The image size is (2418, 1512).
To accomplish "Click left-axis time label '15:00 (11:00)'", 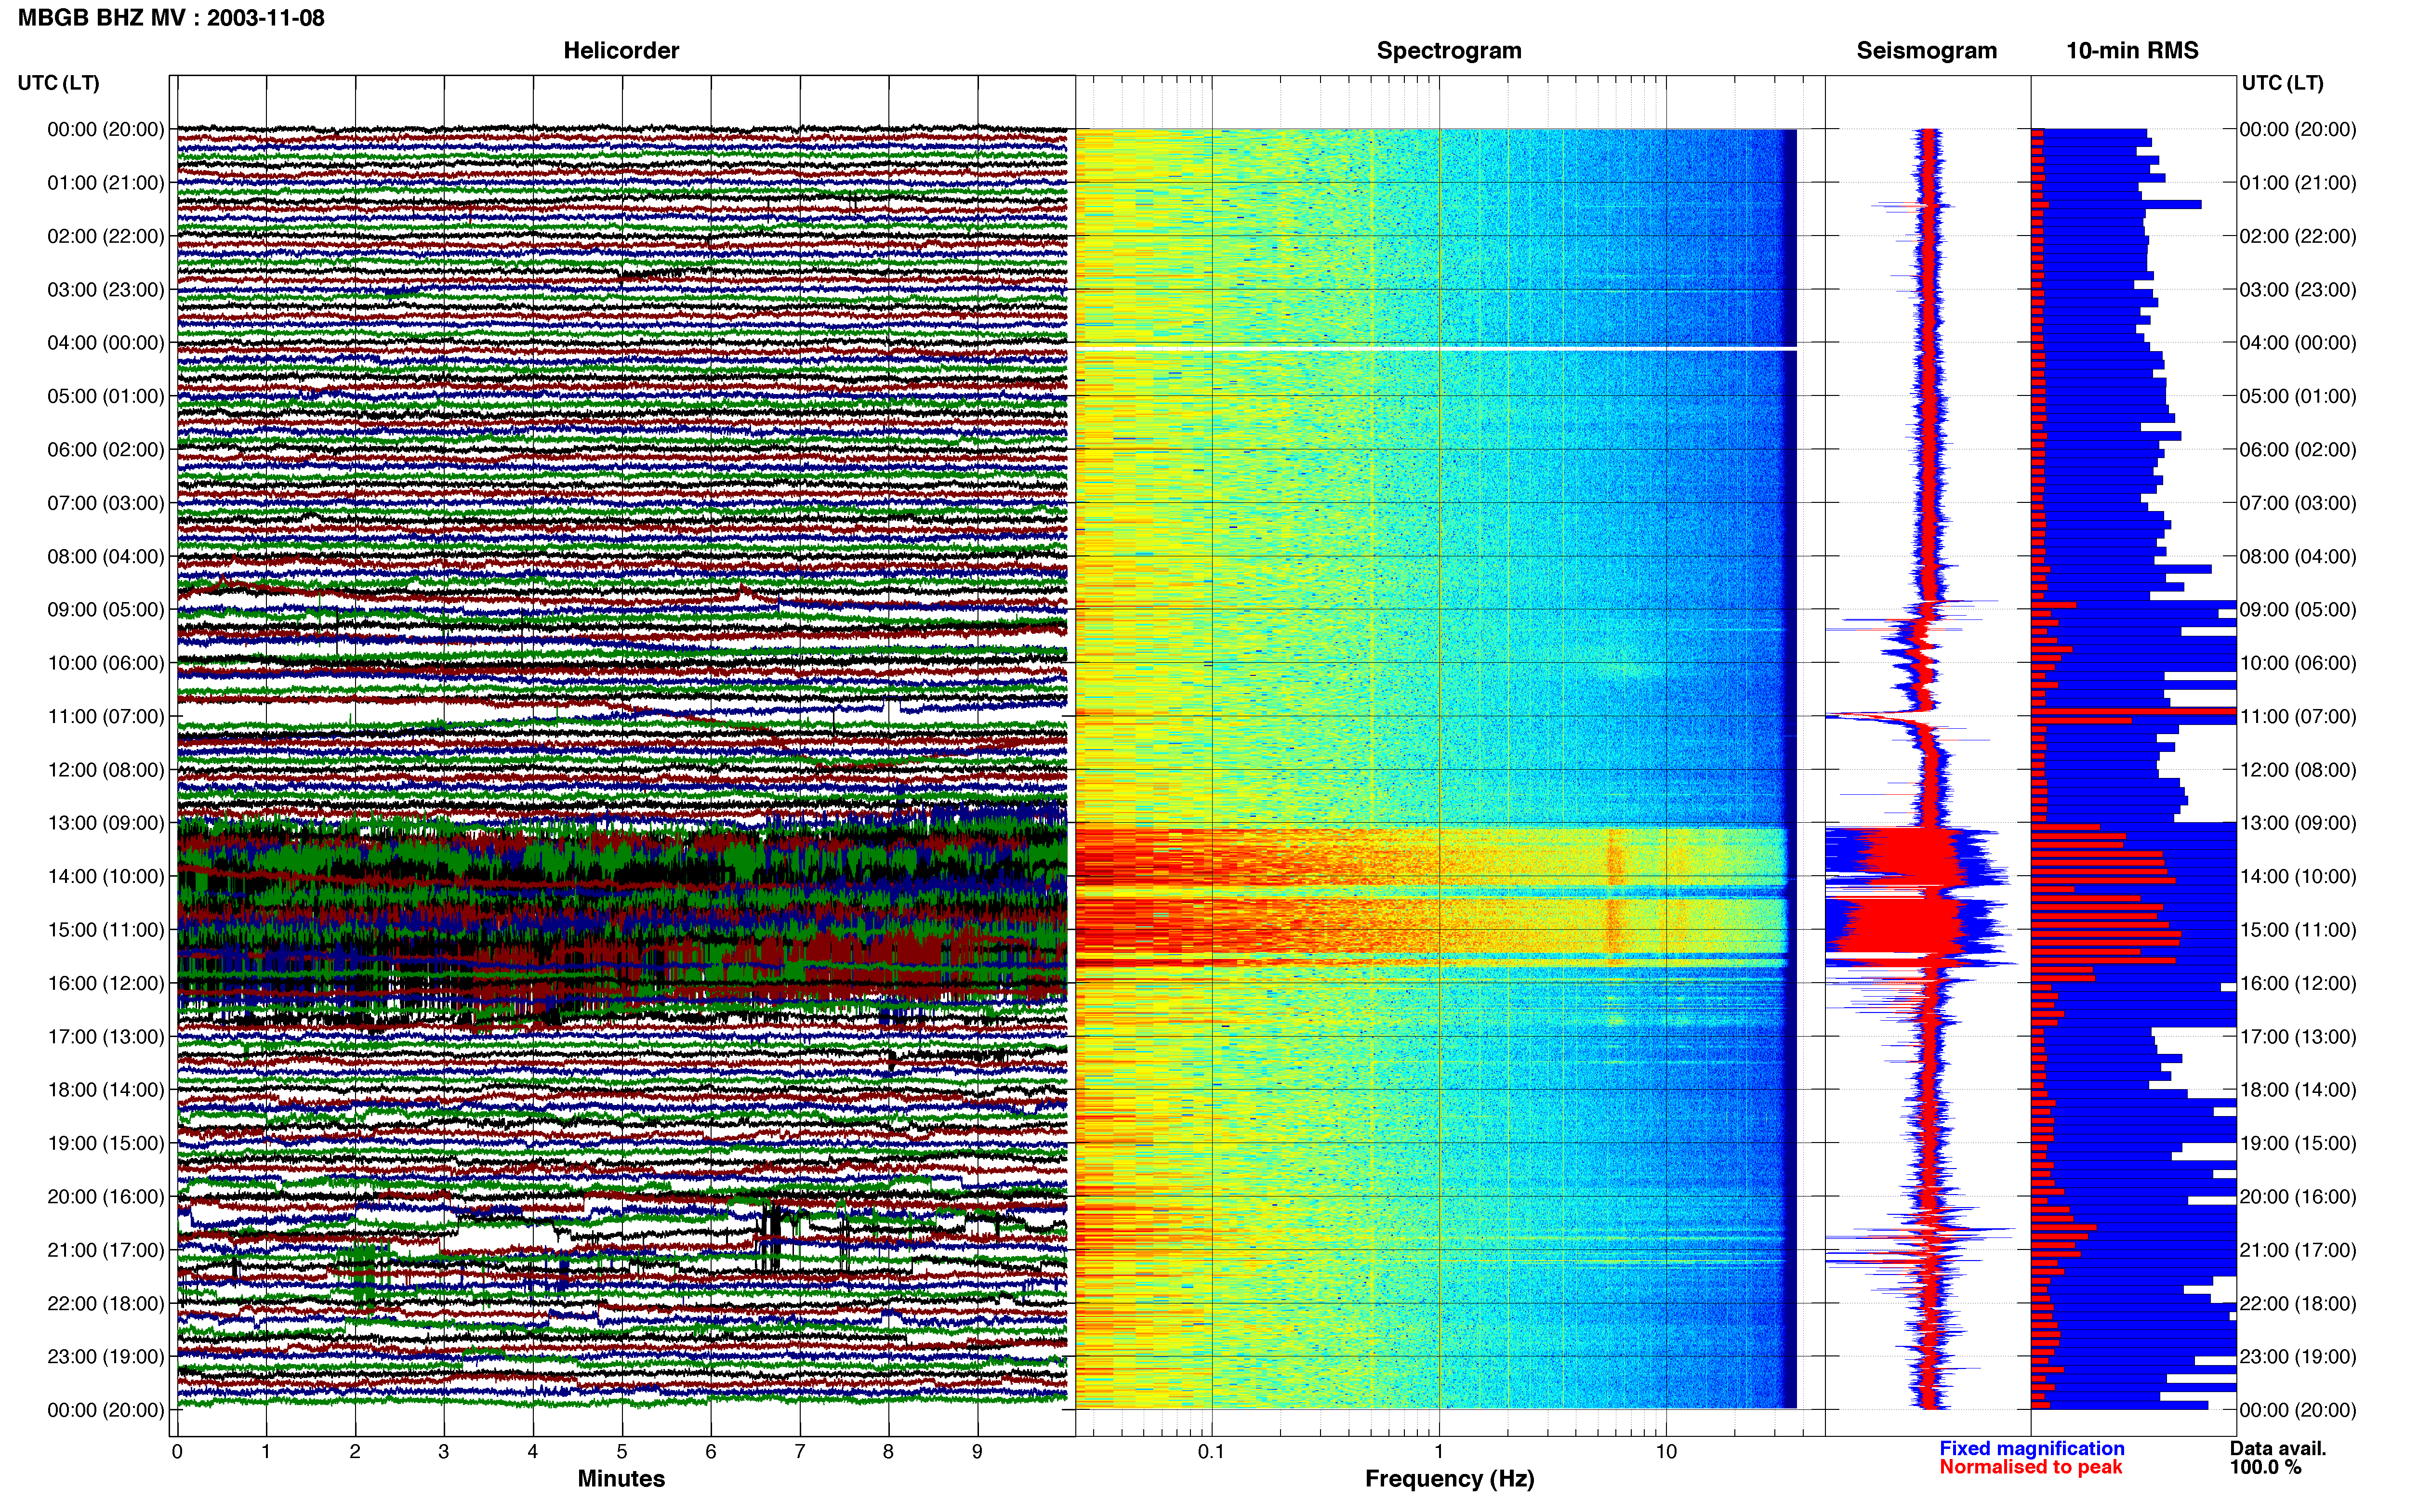I will 106,930.
